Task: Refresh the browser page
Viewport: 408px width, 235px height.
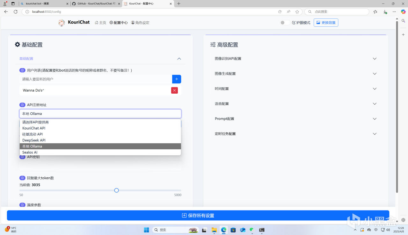Action: pyautogui.click(x=15, y=11)
